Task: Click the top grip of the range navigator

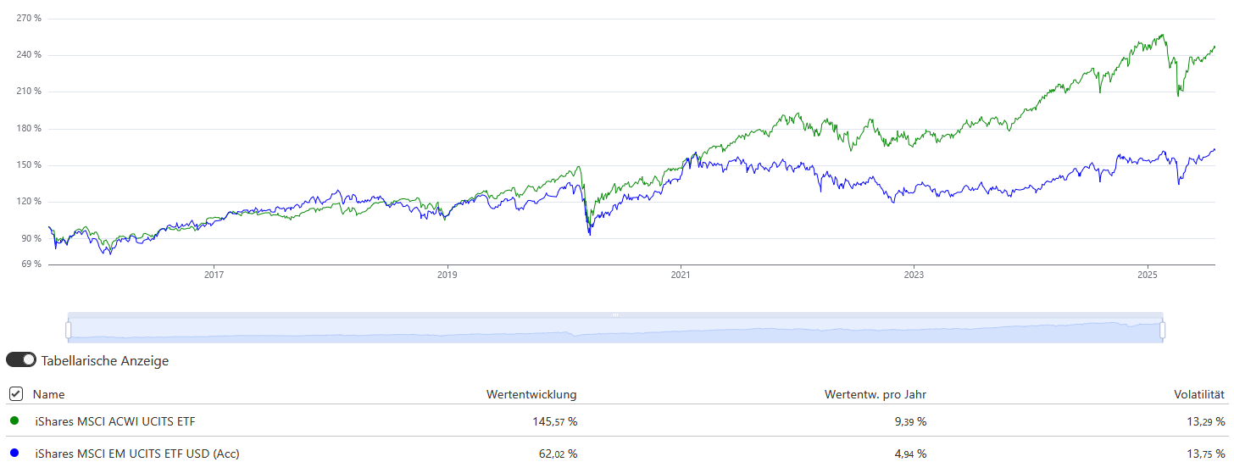Action: click(616, 314)
